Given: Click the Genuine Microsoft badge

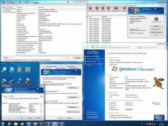Looking at the screenshot, I should pyautogui.click(x=159, y=117).
